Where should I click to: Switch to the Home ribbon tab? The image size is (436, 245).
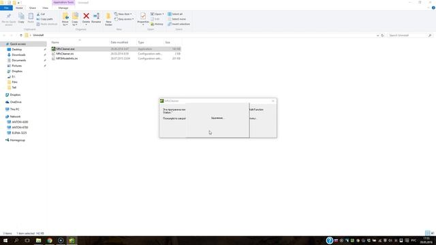click(x=19, y=8)
